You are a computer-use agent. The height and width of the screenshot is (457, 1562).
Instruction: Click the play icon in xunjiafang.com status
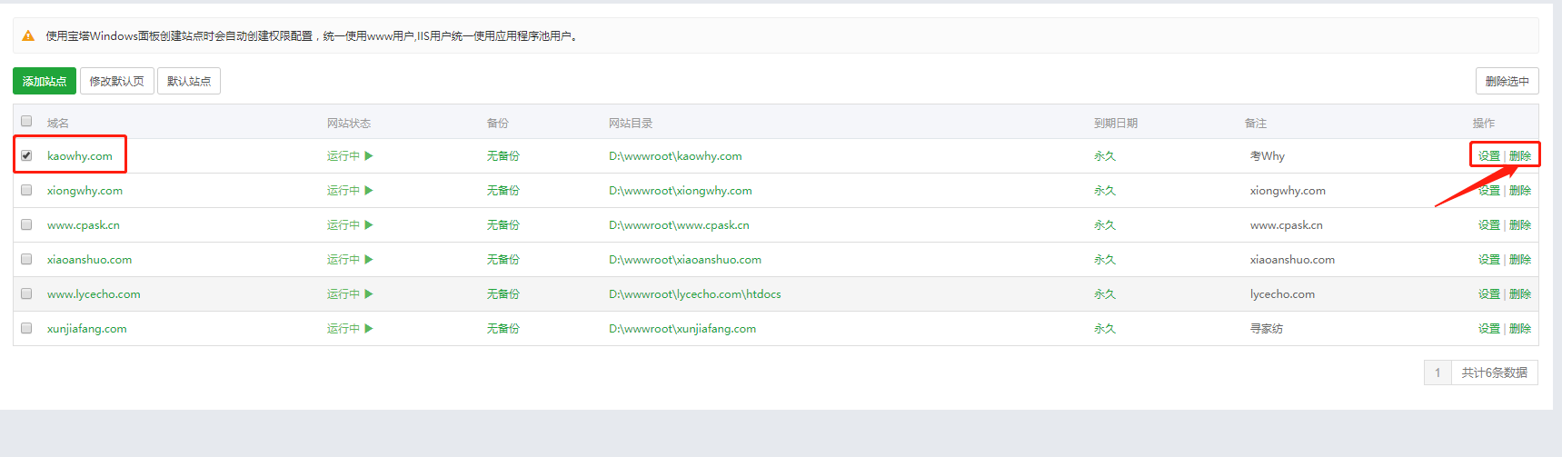click(x=369, y=328)
